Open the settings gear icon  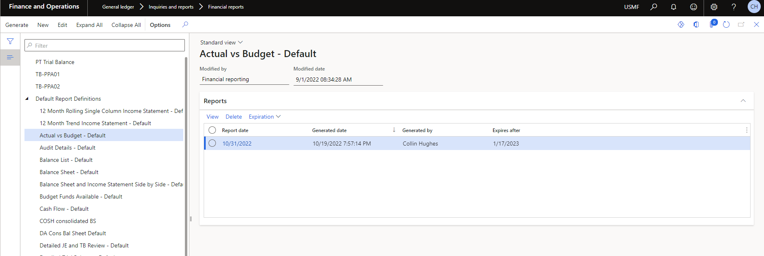pyautogui.click(x=714, y=7)
